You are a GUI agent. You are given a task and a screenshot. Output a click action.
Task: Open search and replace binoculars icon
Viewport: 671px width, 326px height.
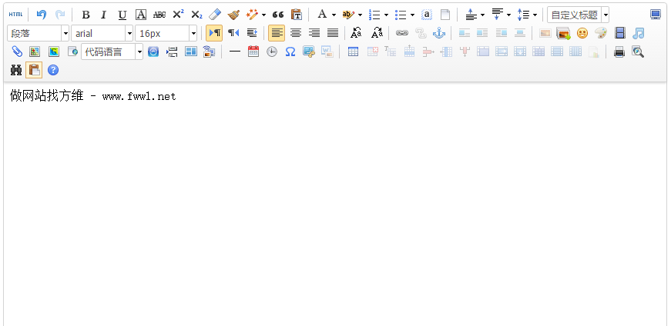tap(15, 70)
